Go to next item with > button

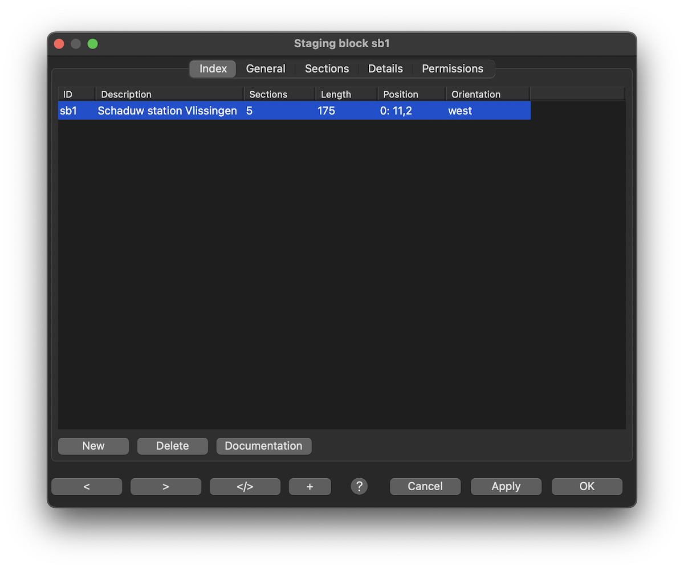pos(166,486)
